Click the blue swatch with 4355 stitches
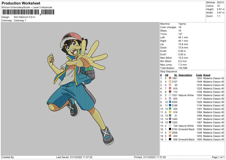 (170, 102)
